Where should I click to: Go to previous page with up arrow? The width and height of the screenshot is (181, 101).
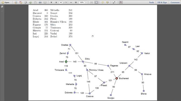click(51, 3)
